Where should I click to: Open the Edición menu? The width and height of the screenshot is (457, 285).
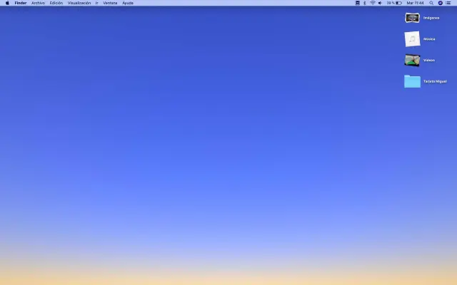(x=56, y=3)
